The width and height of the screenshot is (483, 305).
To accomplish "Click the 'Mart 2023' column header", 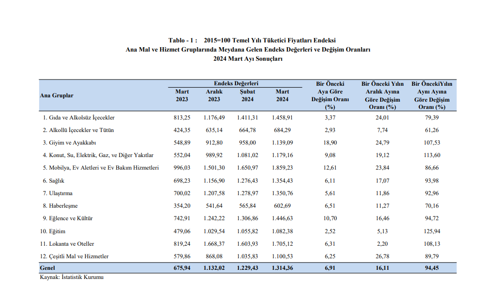I will [182, 95].
